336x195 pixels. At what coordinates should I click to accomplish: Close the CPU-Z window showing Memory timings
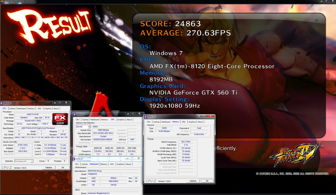(210, 116)
